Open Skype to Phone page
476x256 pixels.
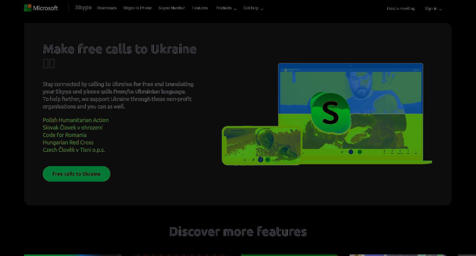(138, 8)
